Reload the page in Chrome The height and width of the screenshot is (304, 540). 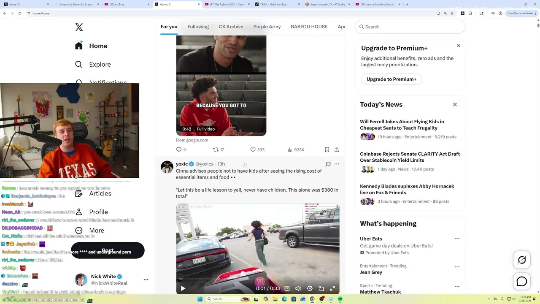click(x=20, y=13)
